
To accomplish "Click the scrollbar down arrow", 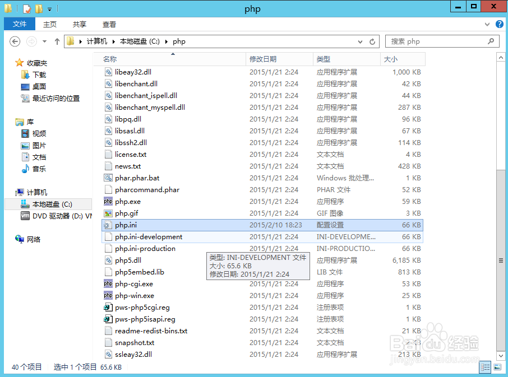I will tap(501, 356).
